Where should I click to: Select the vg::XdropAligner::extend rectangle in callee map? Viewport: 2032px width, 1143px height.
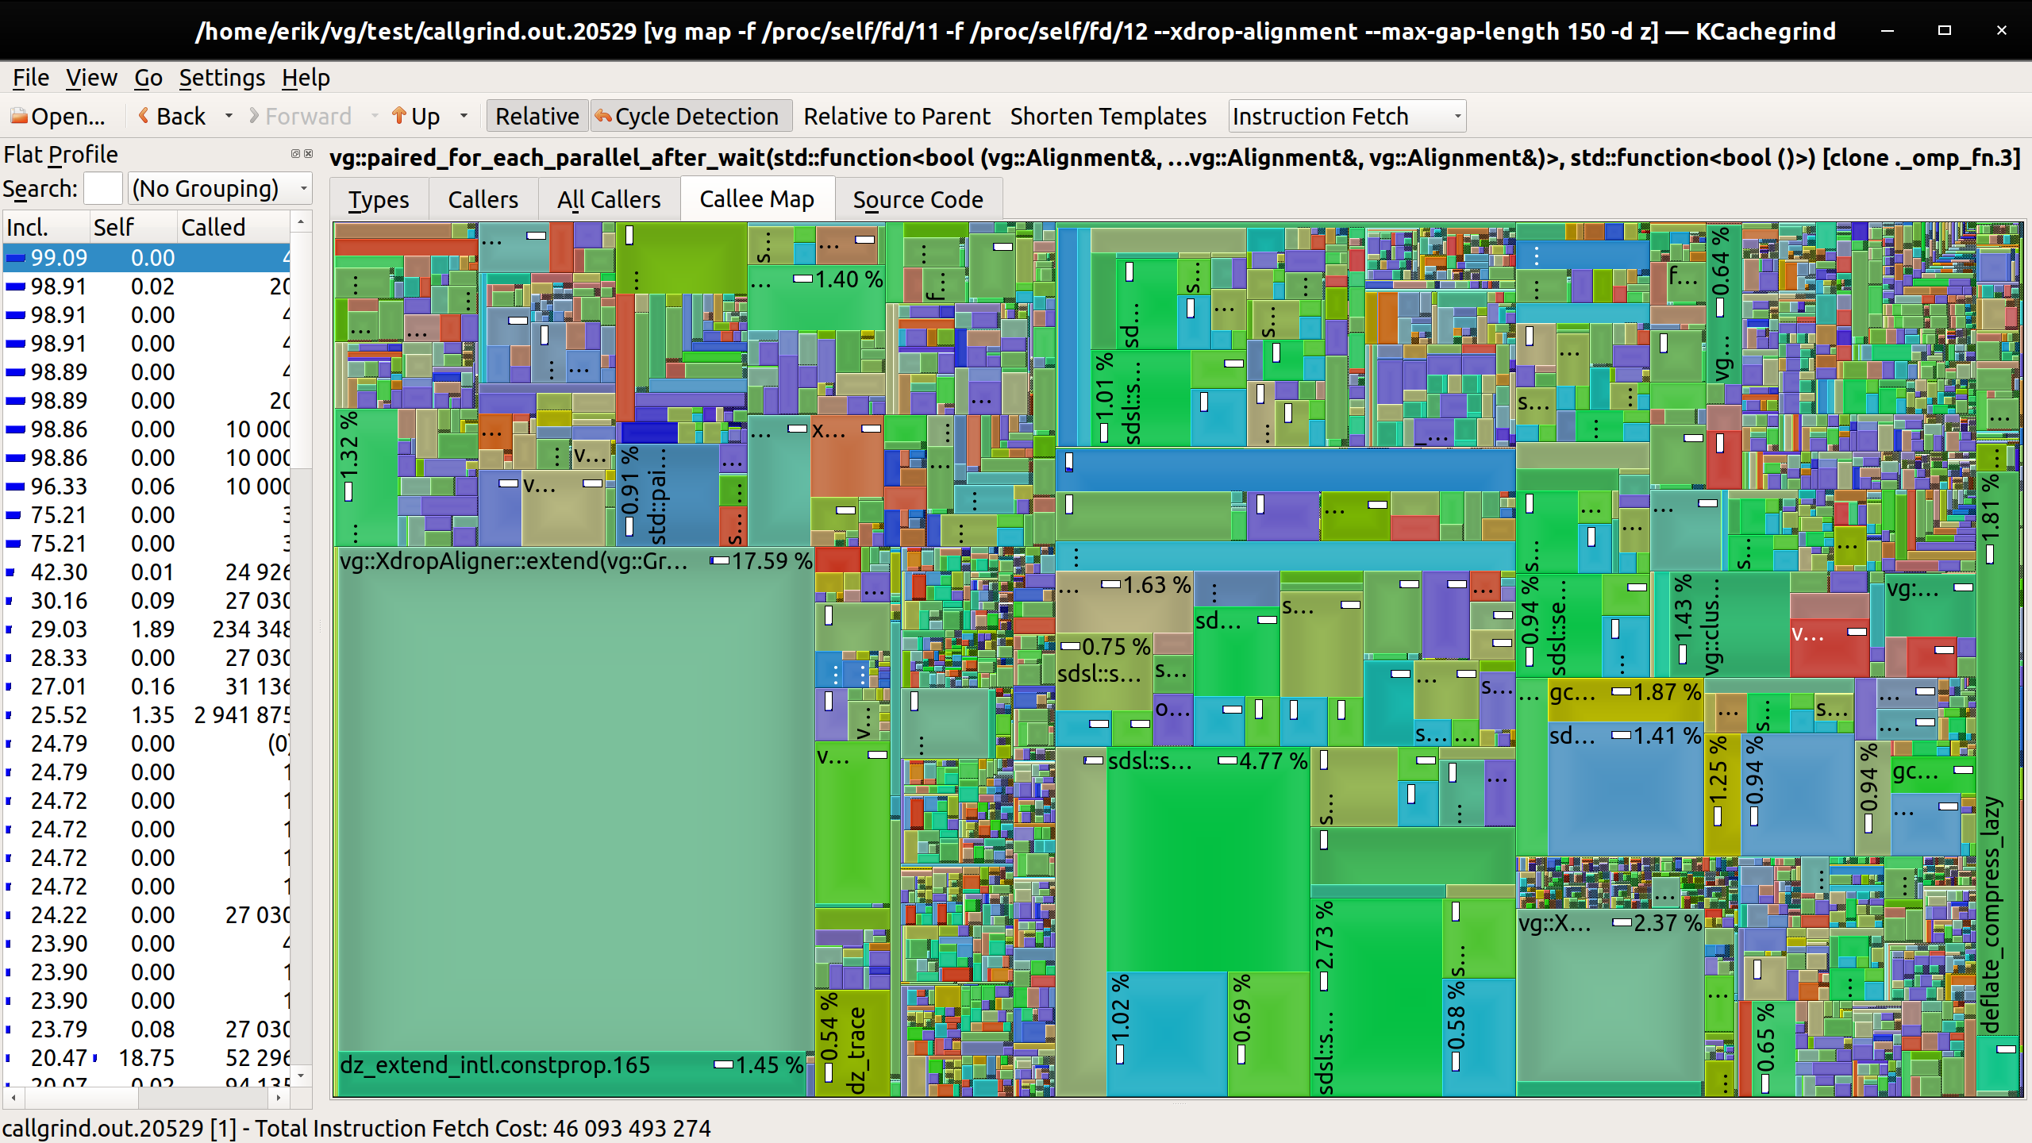[x=571, y=794]
